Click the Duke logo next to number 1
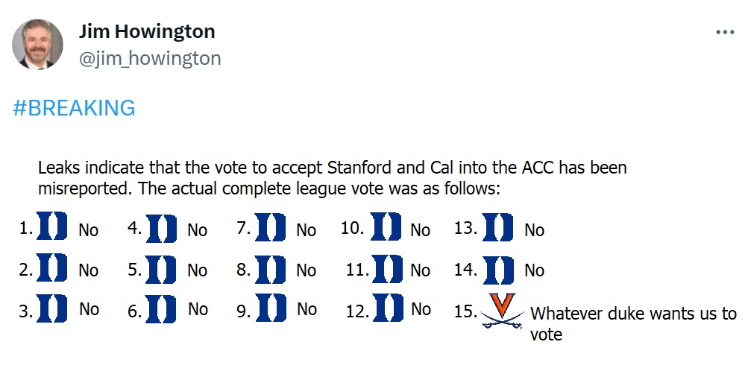Image resolution: width=751 pixels, height=371 pixels. (52, 226)
